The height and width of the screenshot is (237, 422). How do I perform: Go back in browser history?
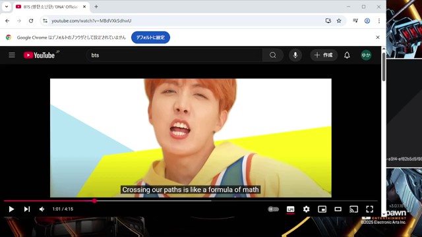pos(7,20)
